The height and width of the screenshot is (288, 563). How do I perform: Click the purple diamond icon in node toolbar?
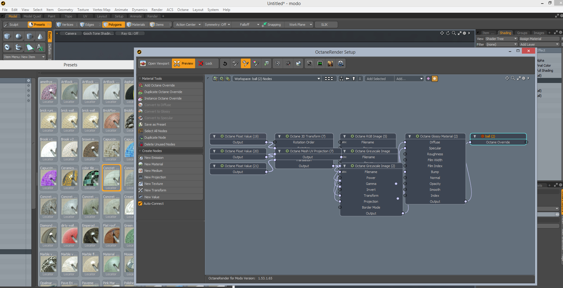point(428,79)
